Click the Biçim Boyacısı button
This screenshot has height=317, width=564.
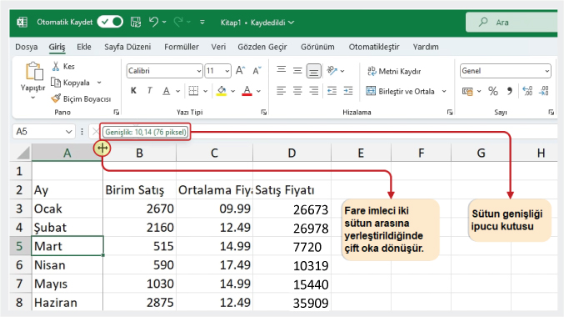click(81, 98)
